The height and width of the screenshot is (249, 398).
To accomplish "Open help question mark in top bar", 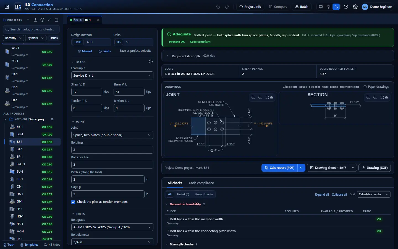I will pos(346,7).
